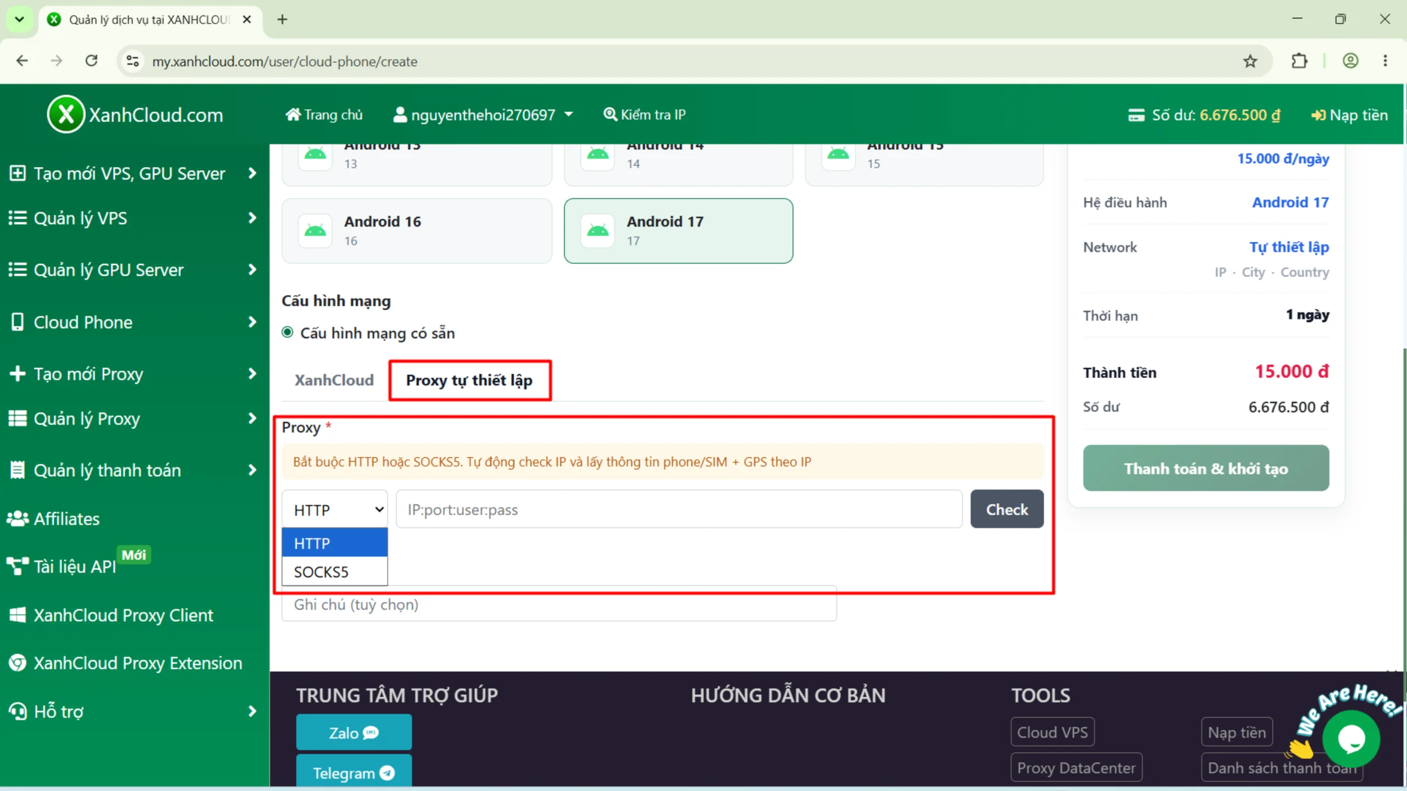
Task: Open the nguyenthehoi270697 account dropdown
Action: coord(483,114)
